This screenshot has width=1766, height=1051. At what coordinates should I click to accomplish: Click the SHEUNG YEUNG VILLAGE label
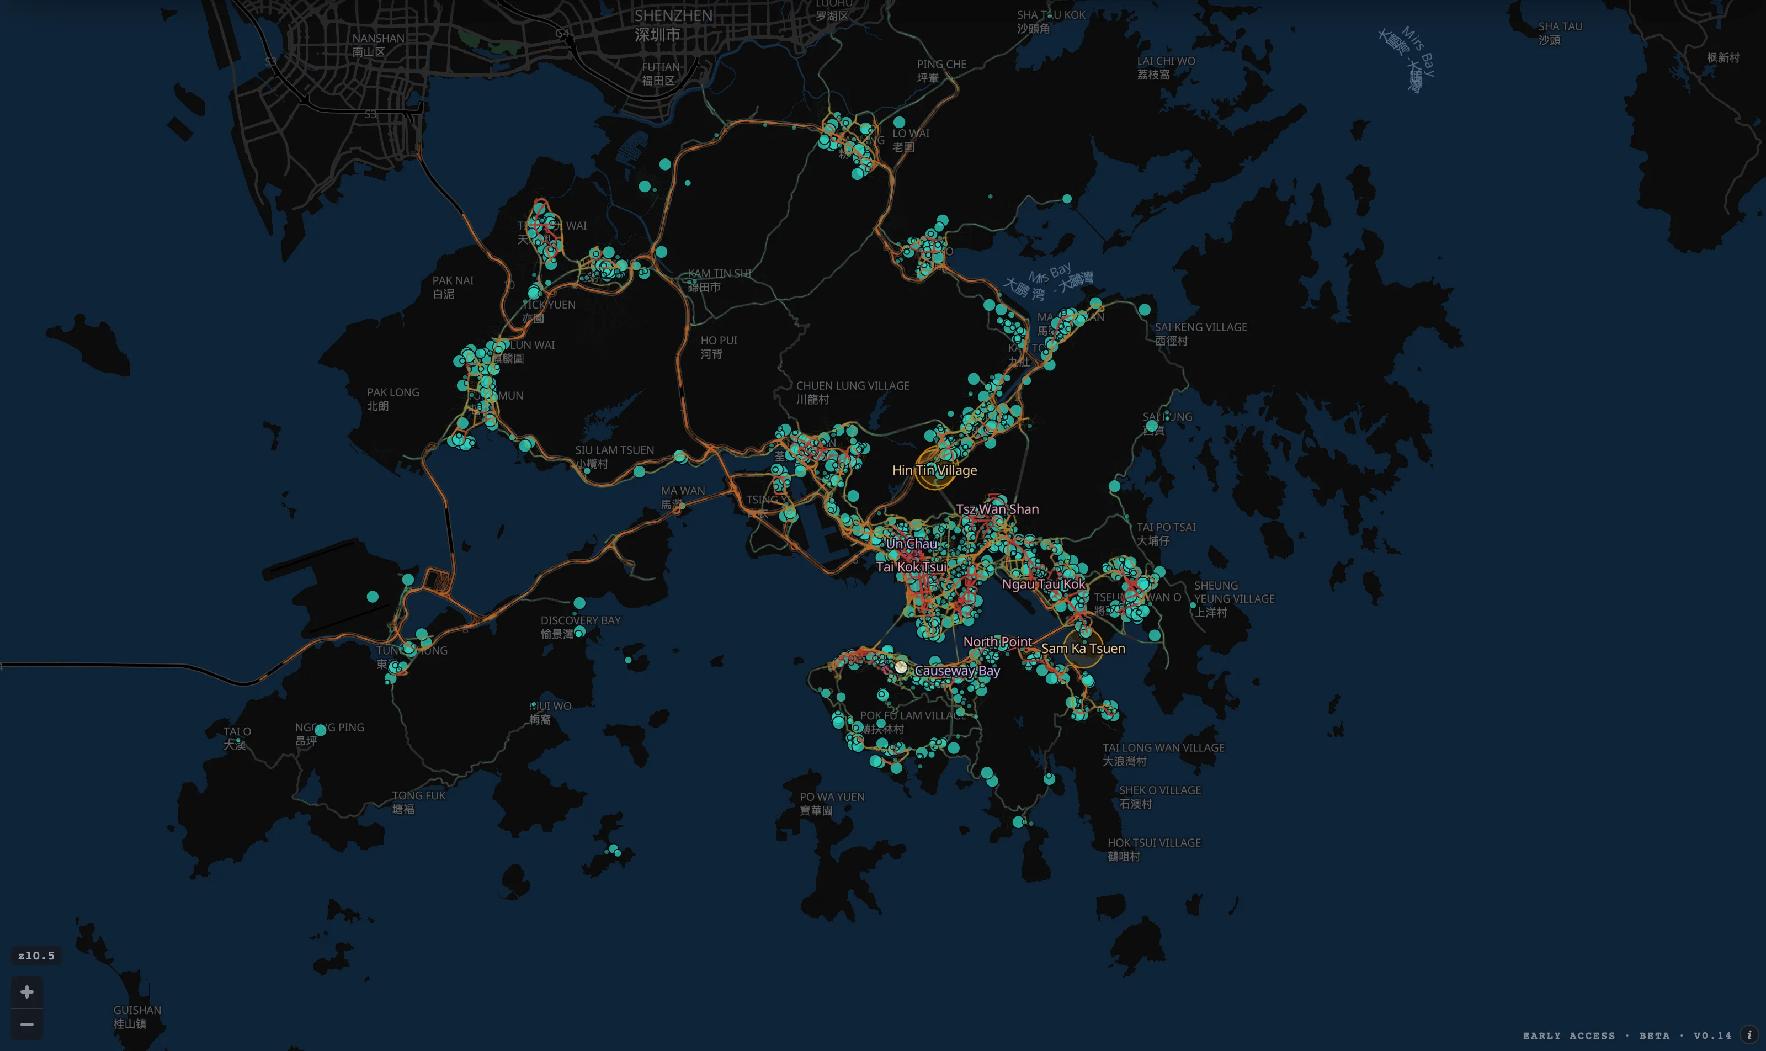click(x=1234, y=598)
